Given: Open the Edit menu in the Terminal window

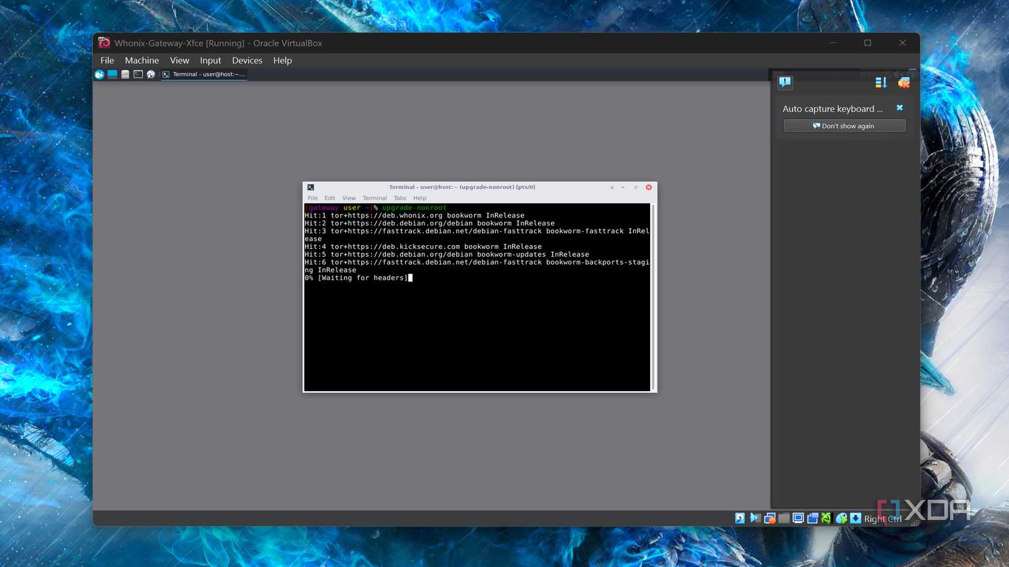Looking at the screenshot, I should point(330,198).
